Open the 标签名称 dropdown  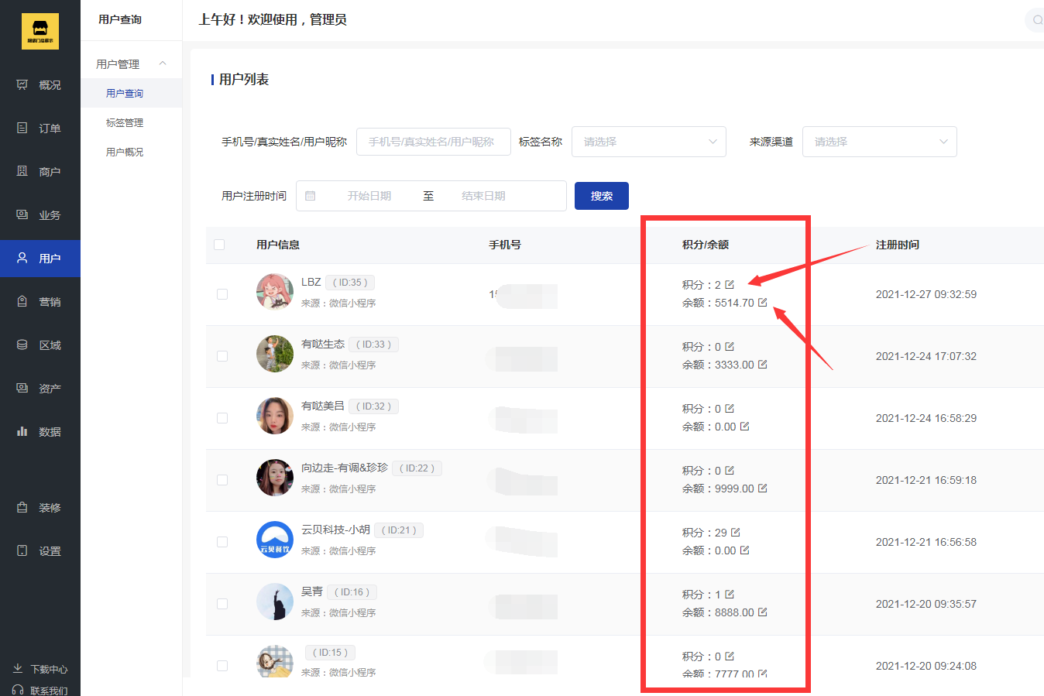coord(649,142)
